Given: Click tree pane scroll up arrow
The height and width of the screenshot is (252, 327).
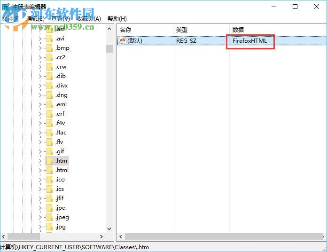Looking at the screenshot, I should [x=109, y=29].
